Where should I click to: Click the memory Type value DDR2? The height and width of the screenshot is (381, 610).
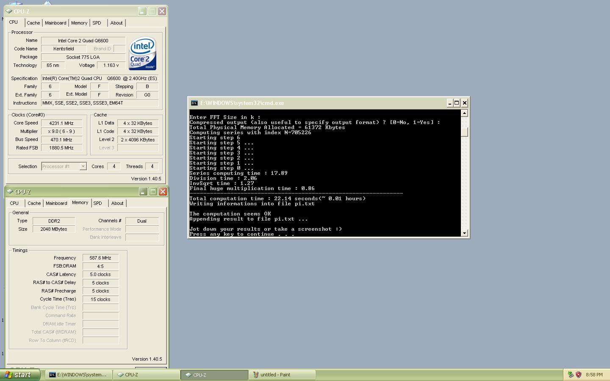54,221
